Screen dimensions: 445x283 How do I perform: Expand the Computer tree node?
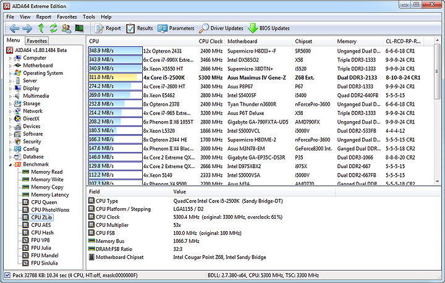point(11,58)
